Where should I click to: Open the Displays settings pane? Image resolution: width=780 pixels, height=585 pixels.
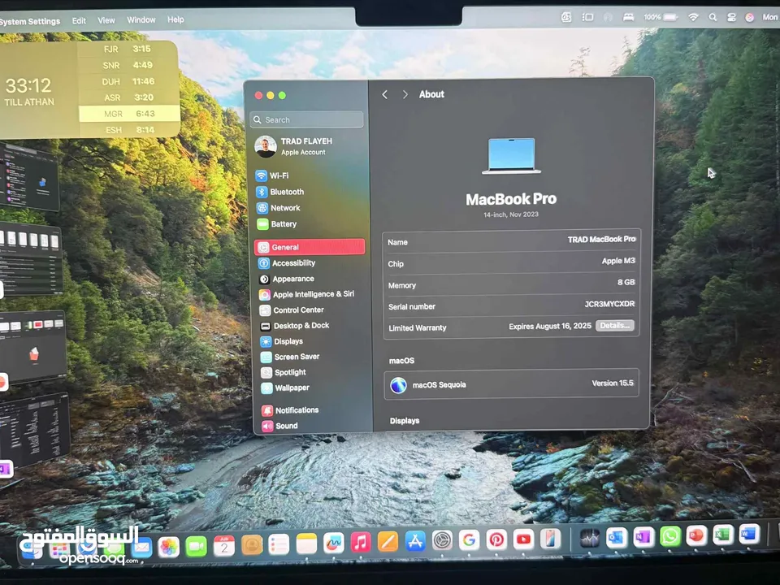click(282, 341)
